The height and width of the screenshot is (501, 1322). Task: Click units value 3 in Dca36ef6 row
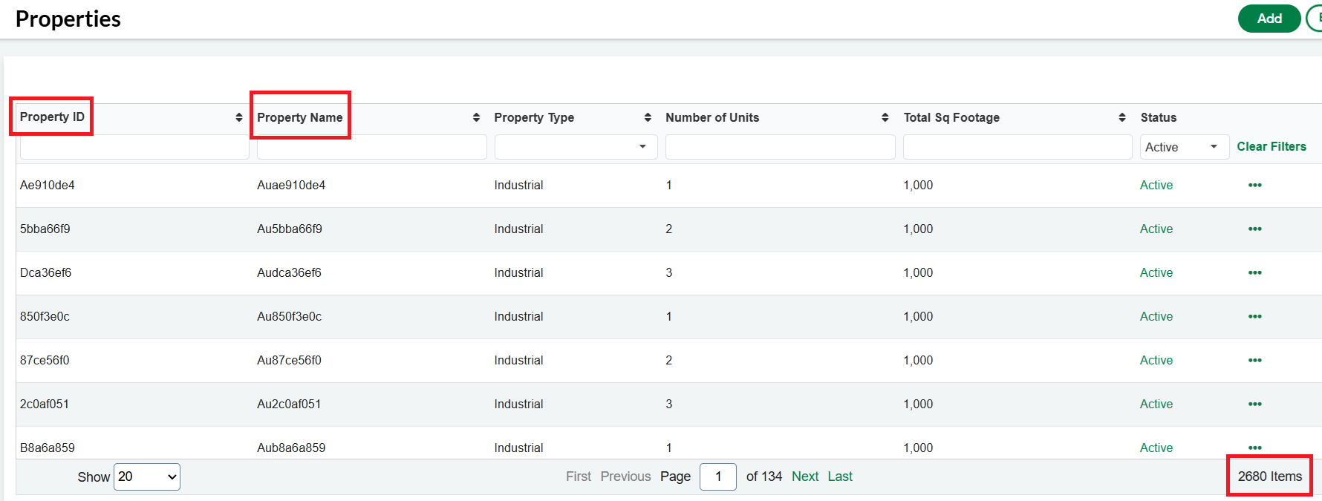pyautogui.click(x=668, y=272)
